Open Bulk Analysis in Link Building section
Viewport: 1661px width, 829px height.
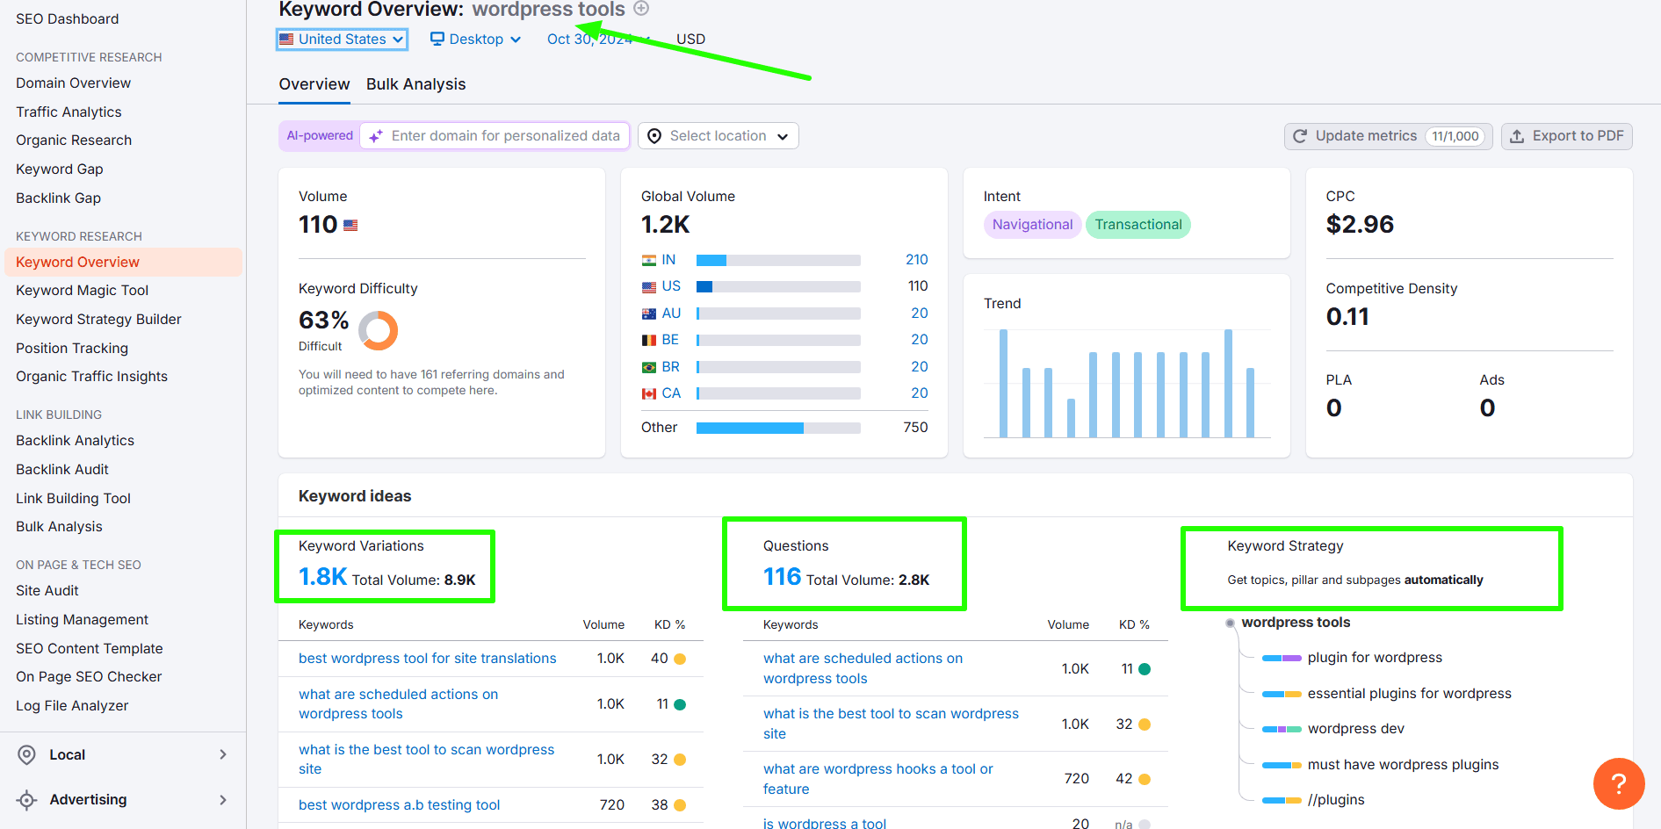click(59, 527)
